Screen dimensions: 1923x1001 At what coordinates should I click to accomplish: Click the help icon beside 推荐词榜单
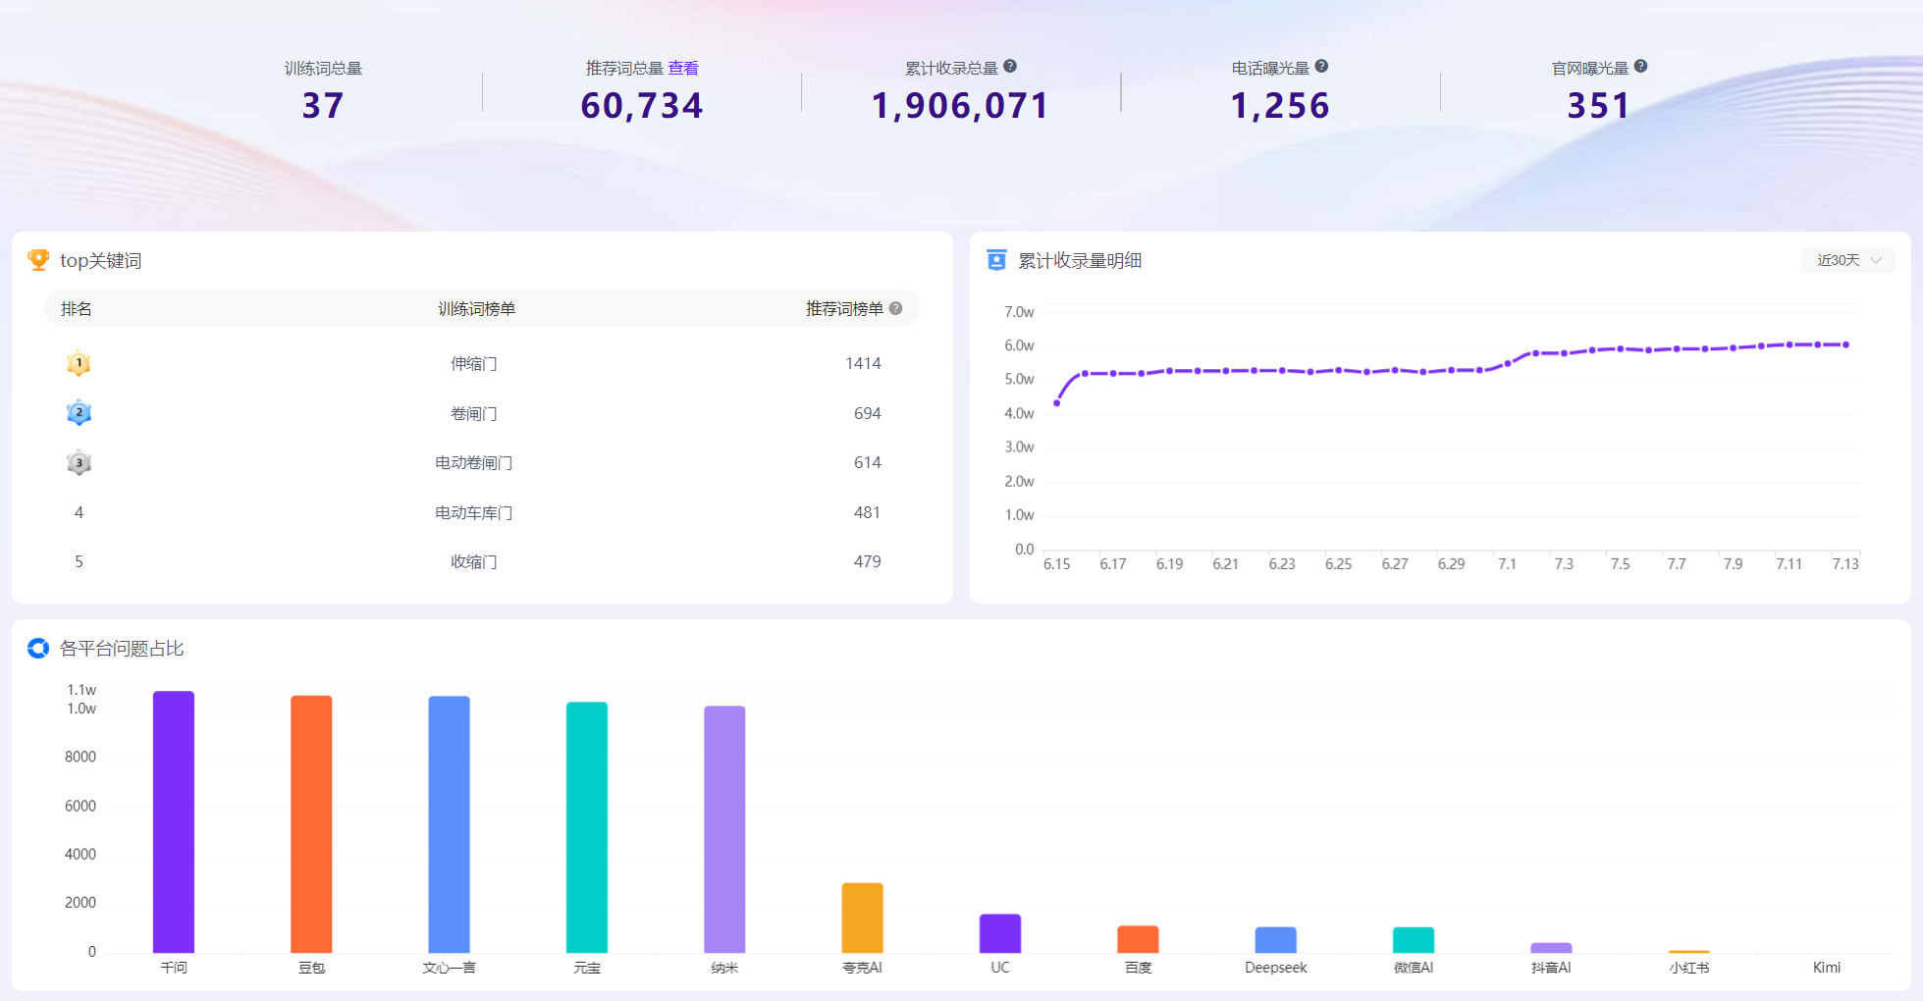pyautogui.click(x=895, y=308)
